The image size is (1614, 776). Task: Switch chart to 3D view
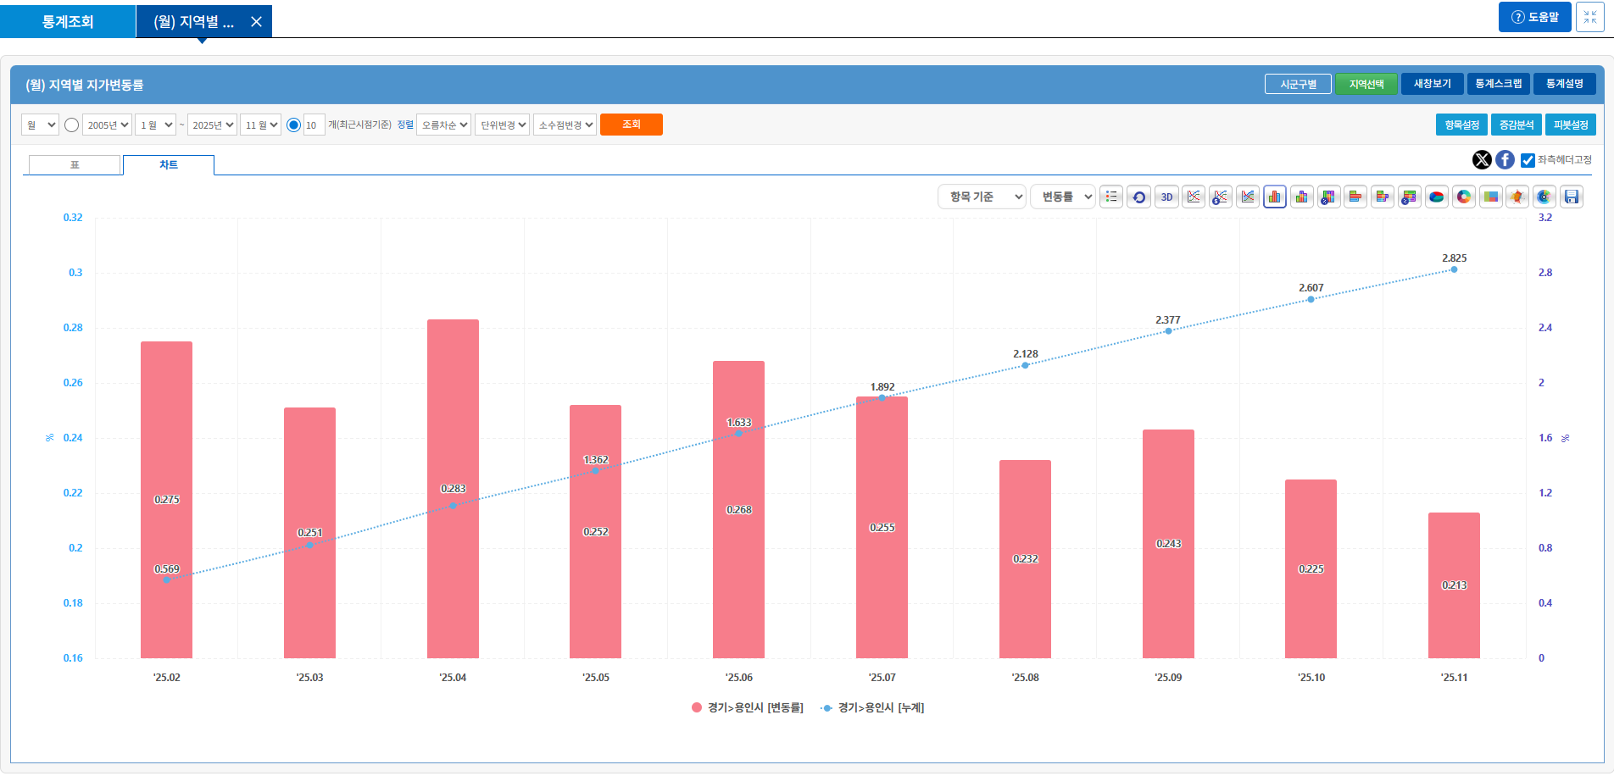point(1166,197)
